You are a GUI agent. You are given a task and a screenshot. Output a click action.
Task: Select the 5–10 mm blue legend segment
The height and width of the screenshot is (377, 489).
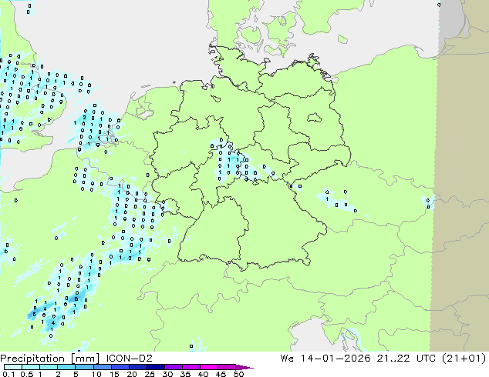point(84,367)
